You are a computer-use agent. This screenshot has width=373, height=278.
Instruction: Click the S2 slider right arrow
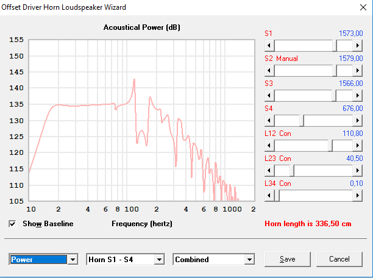(x=358, y=71)
